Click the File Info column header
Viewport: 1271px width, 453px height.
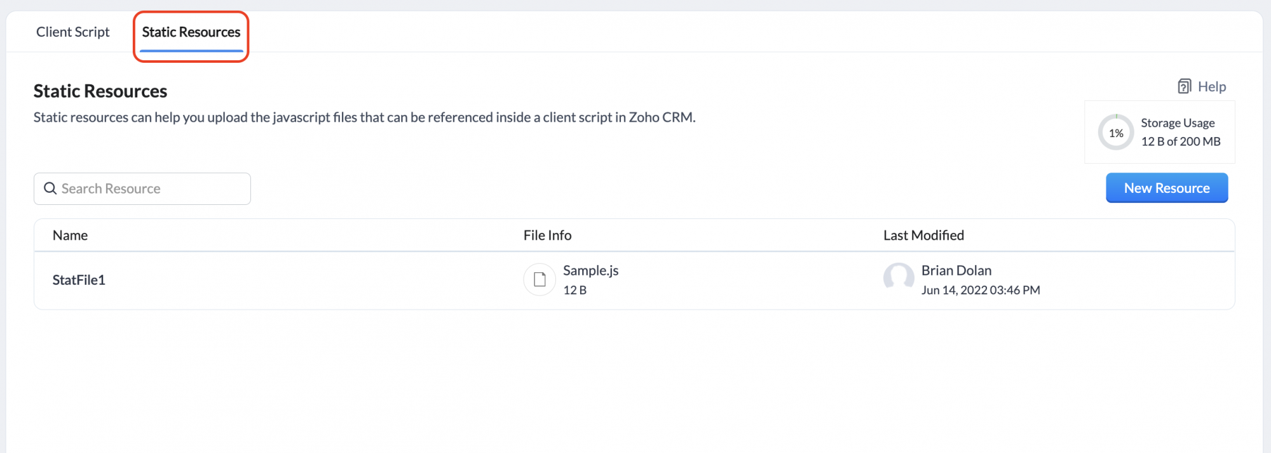tap(548, 235)
